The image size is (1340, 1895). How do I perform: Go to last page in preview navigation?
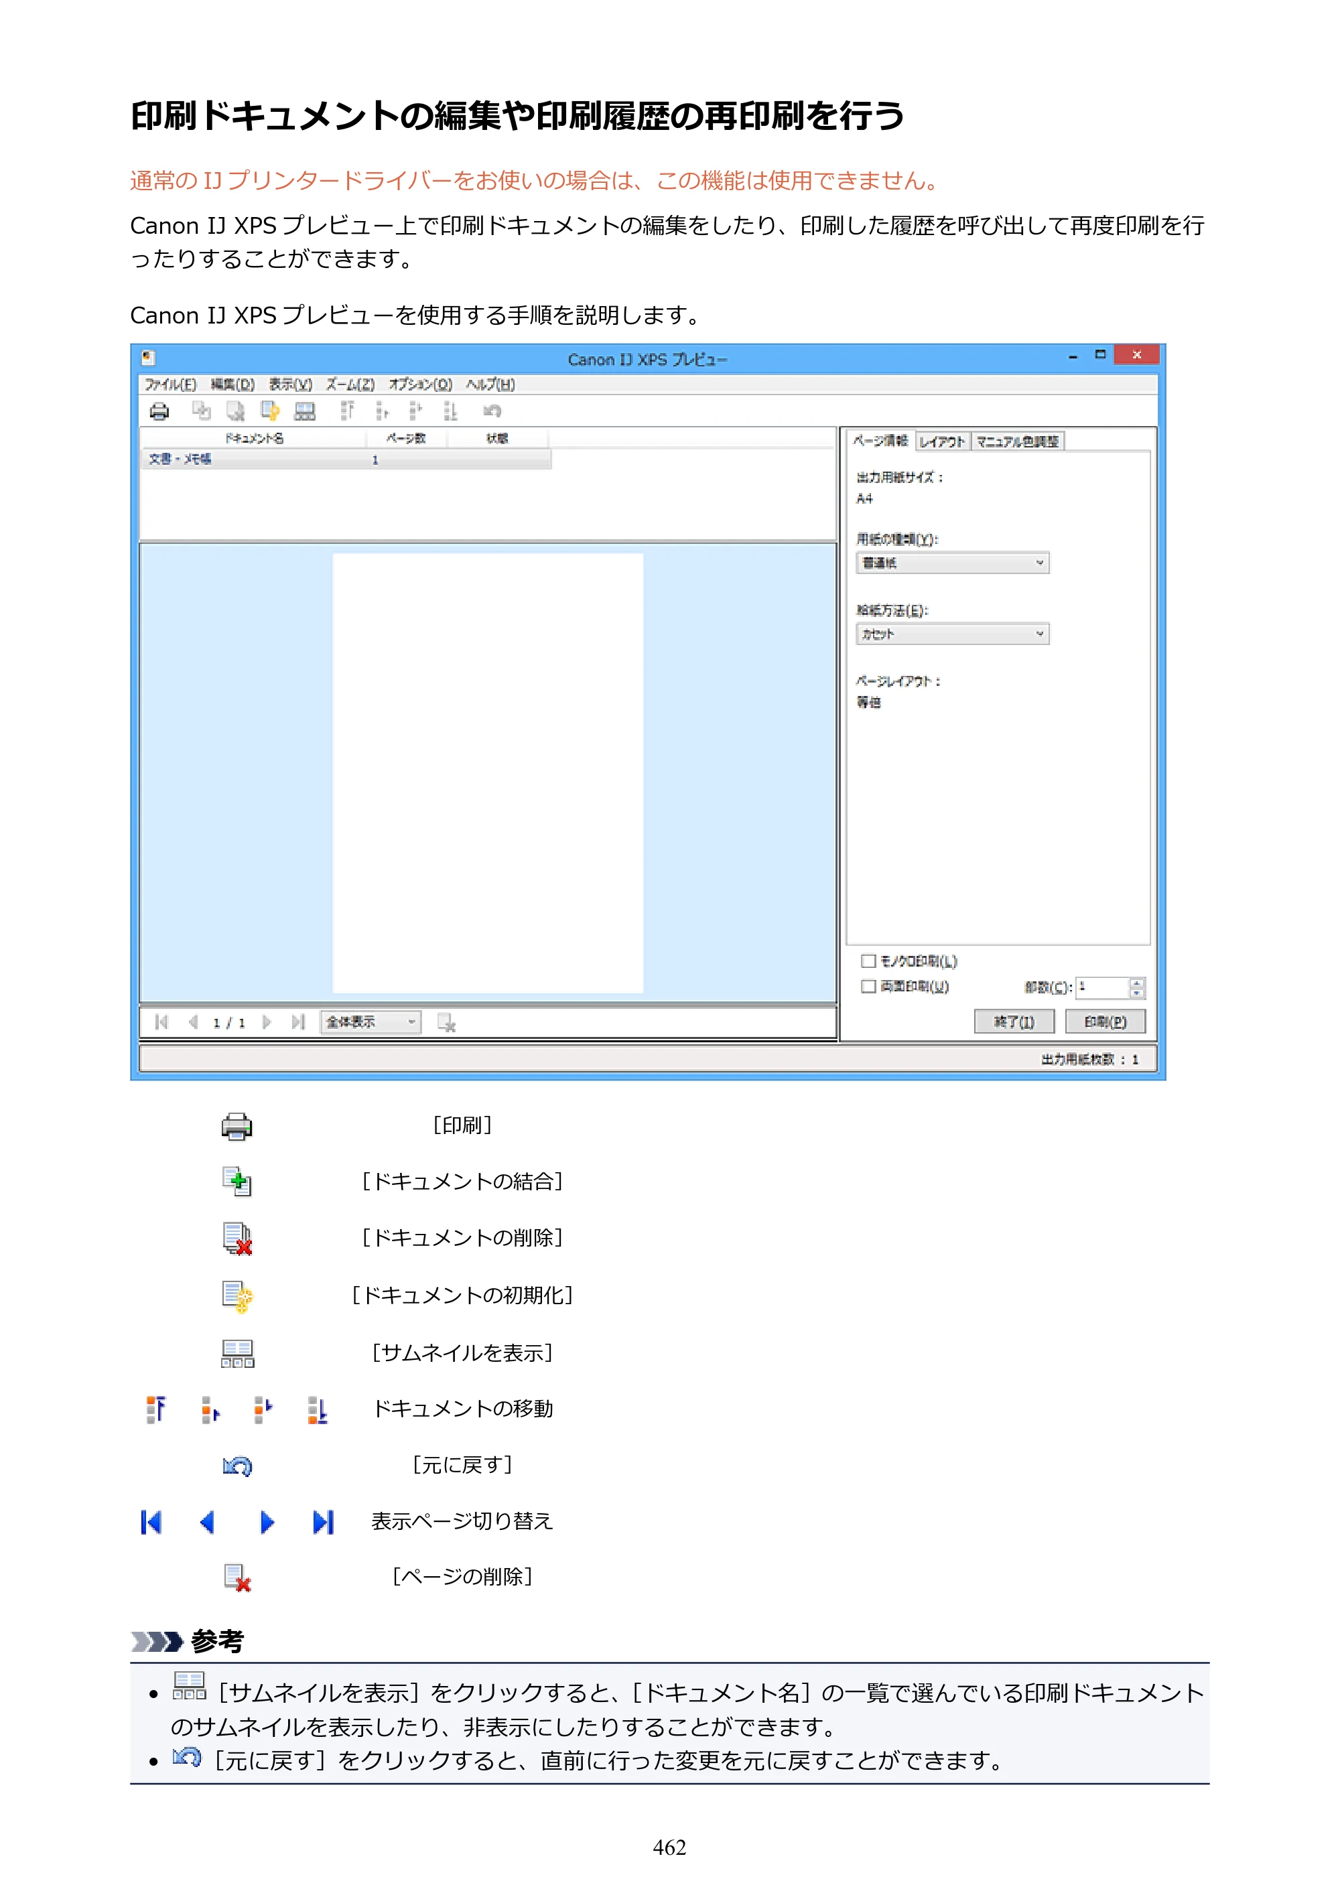(298, 1022)
